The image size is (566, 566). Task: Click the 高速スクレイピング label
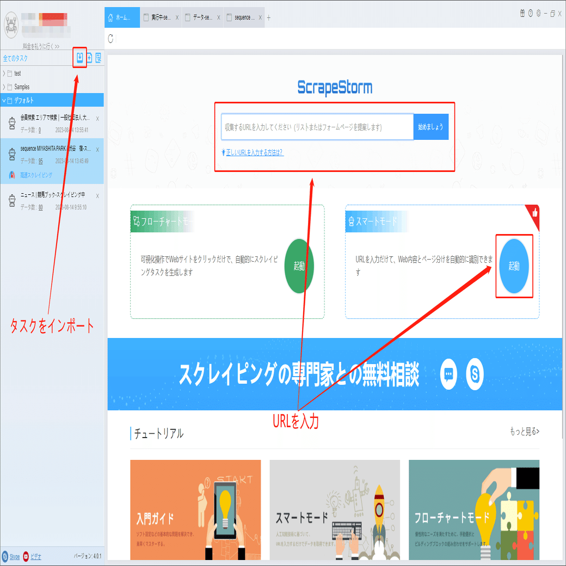click(36, 175)
